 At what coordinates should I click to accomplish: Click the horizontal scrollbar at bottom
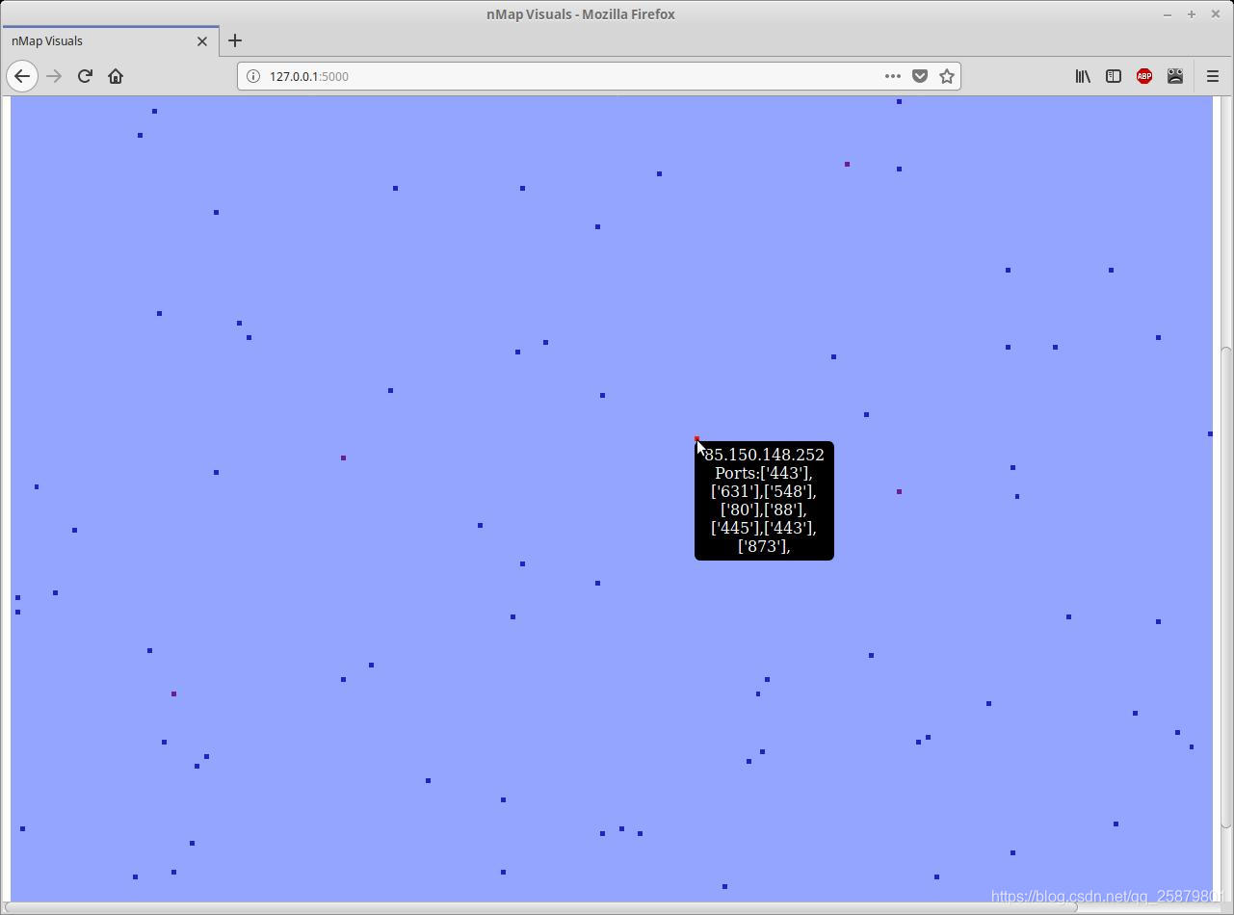point(542,907)
